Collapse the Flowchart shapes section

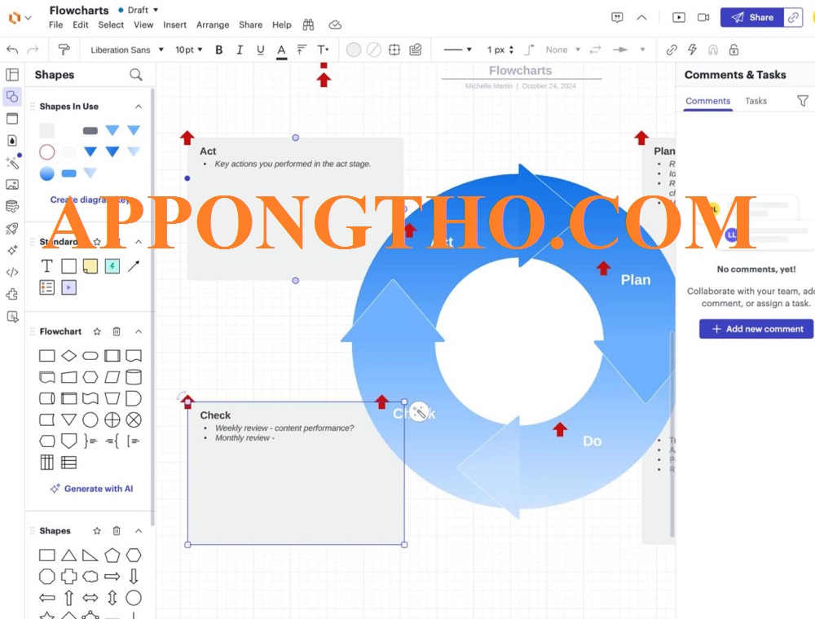pos(139,331)
